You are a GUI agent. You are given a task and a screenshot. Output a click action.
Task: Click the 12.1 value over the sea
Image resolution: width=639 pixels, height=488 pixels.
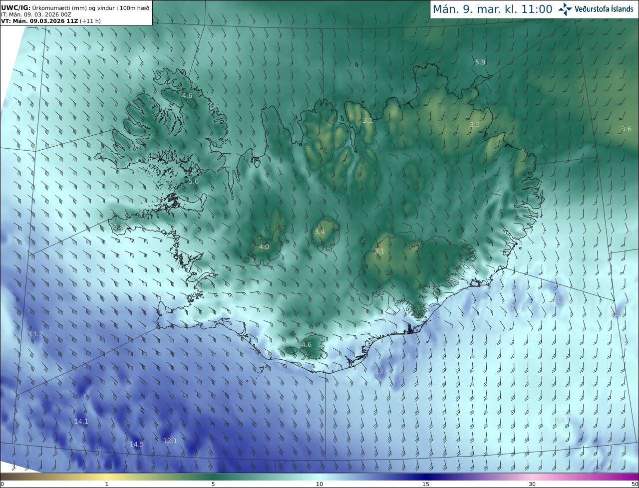[x=170, y=441]
